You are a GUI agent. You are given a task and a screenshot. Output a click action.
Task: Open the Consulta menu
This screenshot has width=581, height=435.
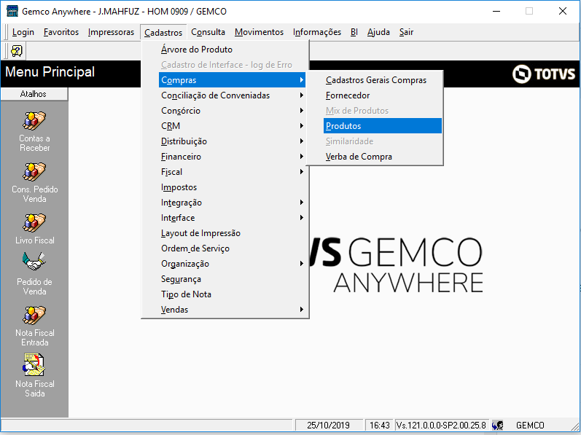click(x=208, y=32)
